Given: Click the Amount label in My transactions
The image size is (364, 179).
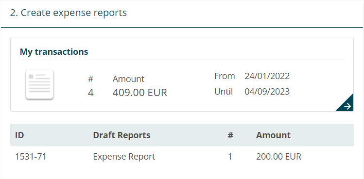Looking at the screenshot, I should click(128, 79).
